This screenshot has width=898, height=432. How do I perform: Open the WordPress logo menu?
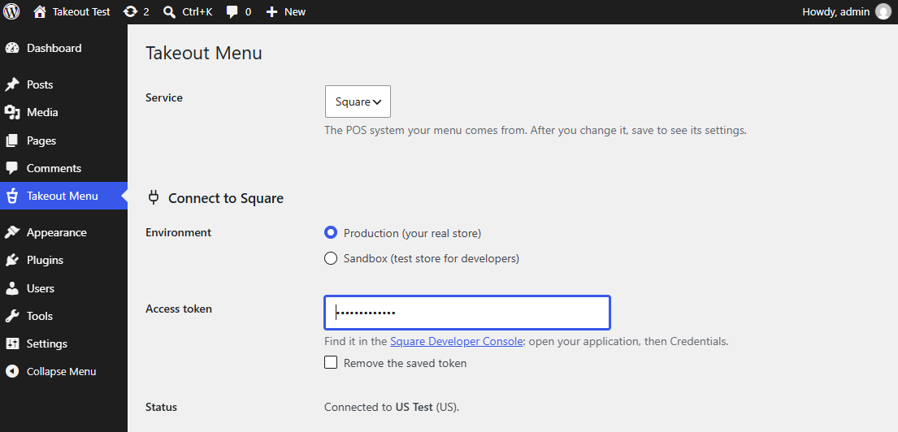(x=11, y=11)
